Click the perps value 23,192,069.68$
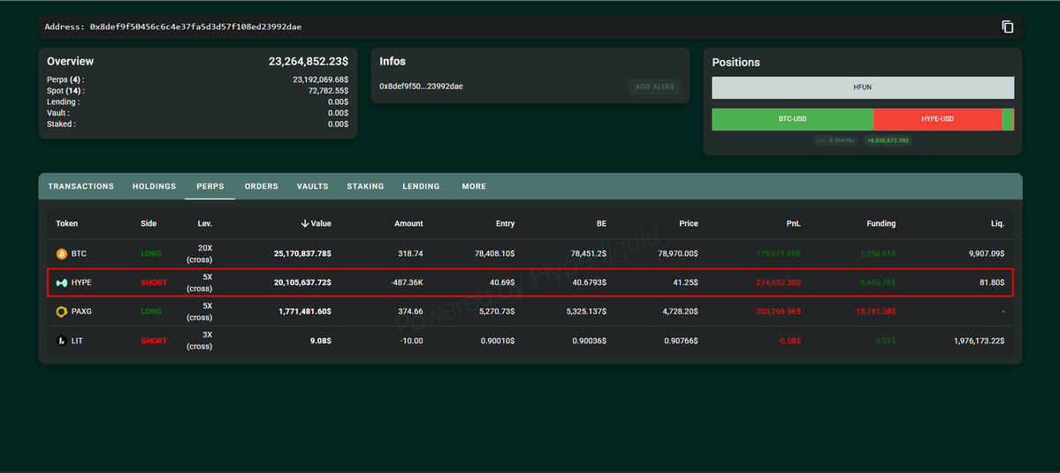The image size is (1060, 473). (x=320, y=79)
